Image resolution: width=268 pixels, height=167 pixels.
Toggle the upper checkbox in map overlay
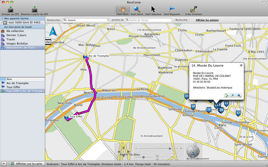click(x=157, y=155)
